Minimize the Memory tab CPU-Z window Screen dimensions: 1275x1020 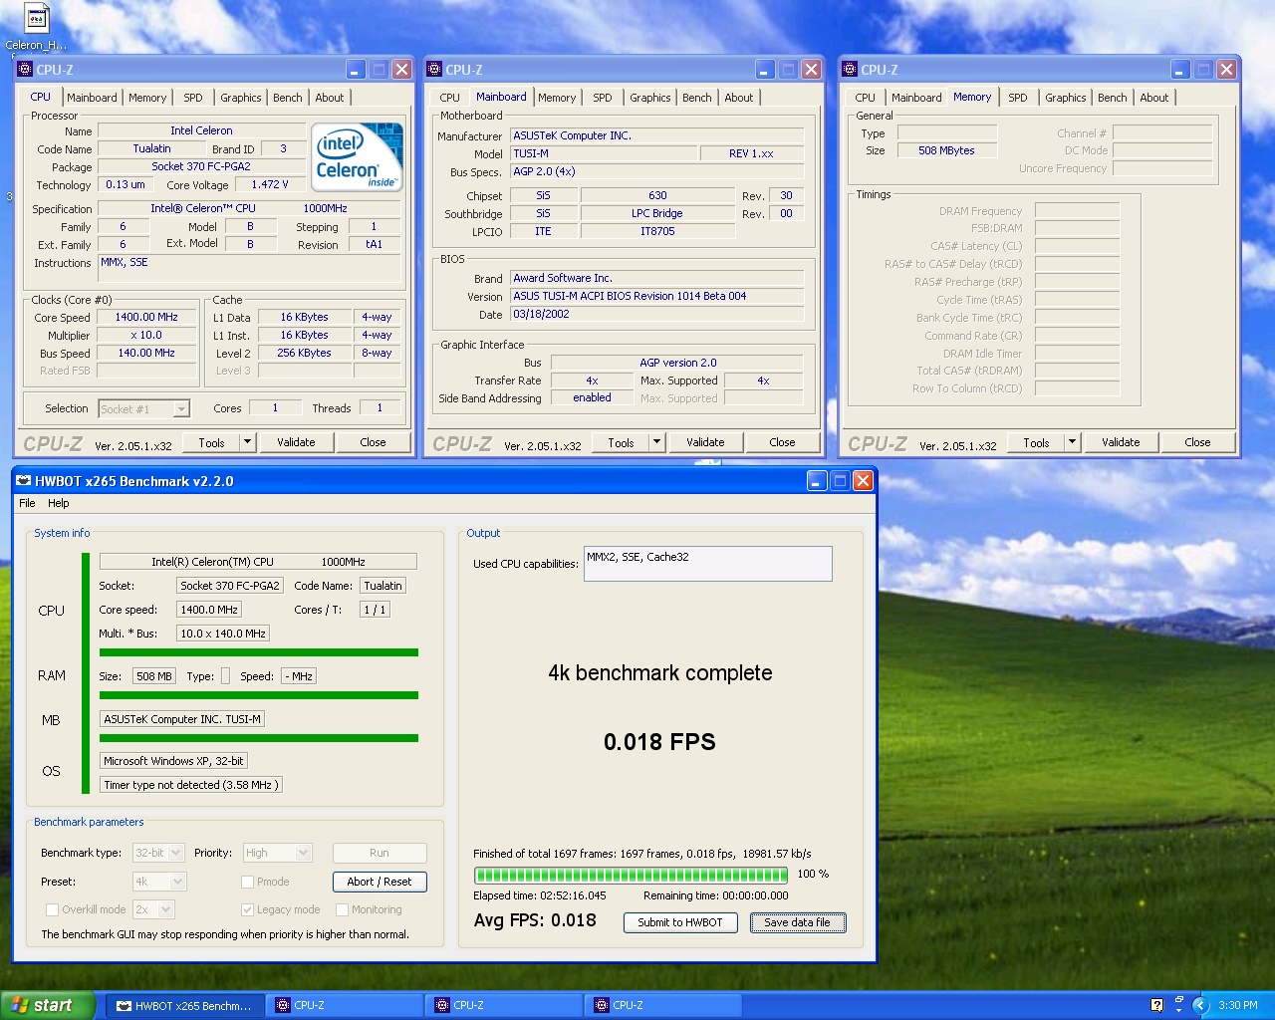[x=1180, y=70]
